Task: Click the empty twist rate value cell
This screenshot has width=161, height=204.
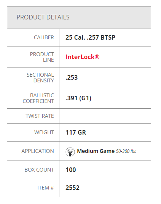Action: click(105, 116)
